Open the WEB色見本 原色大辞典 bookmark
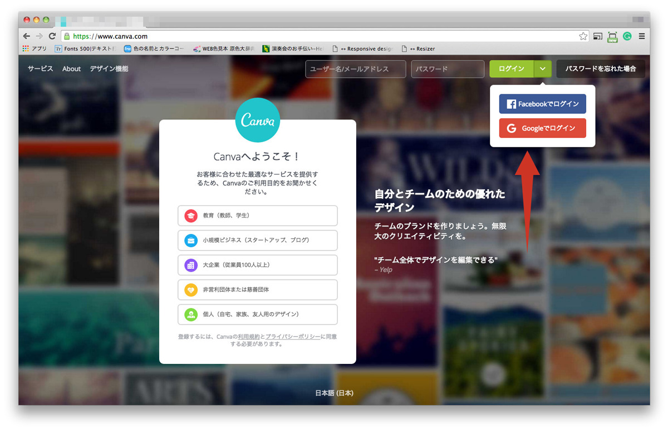668x430 pixels. point(224,49)
